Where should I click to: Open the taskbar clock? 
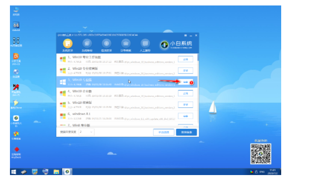(x=273, y=172)
